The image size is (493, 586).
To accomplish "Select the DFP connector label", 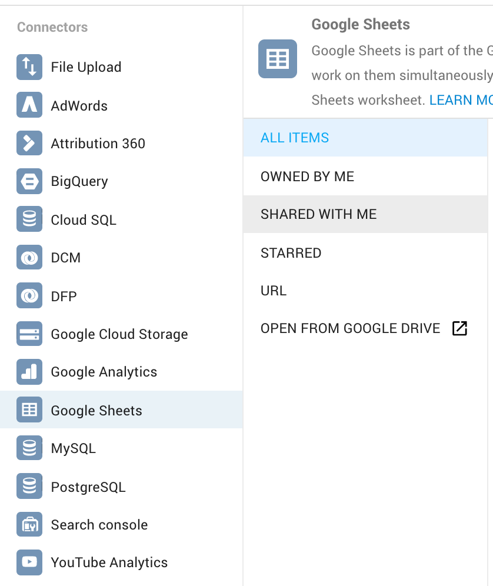I will tap(64, 297).
